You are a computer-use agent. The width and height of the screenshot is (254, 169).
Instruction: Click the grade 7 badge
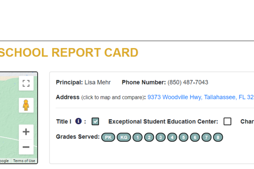pyautogui.click(x=207, y=137)
